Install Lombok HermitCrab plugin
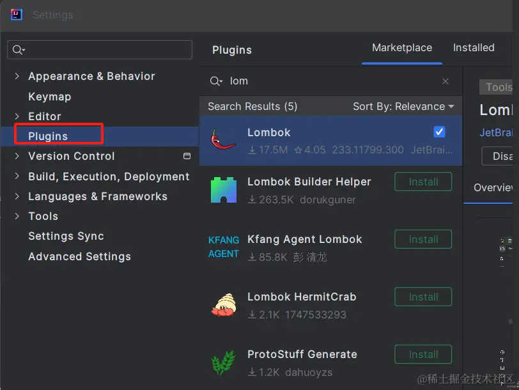This screenshot has width=519, height=390. [423, 297]
